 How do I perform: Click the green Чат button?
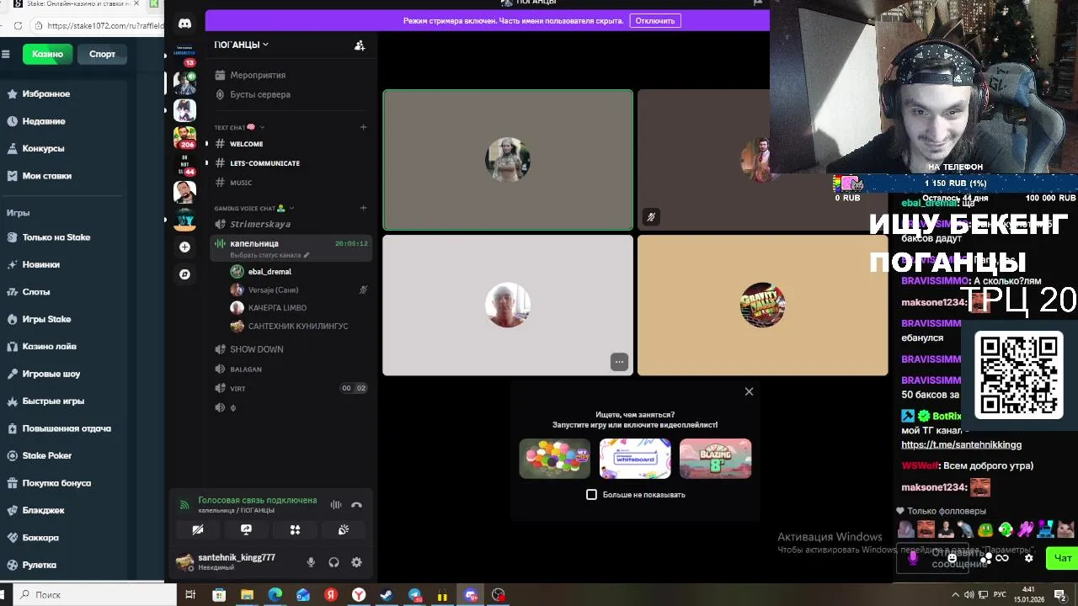point(1062,558)
